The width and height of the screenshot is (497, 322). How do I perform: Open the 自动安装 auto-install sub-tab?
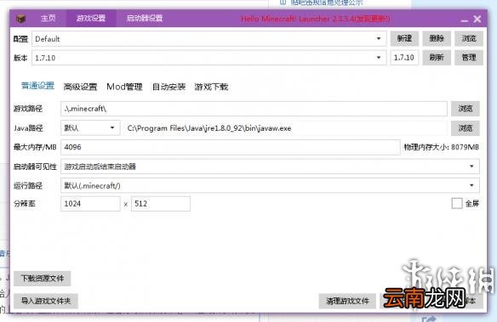point(169,87)
